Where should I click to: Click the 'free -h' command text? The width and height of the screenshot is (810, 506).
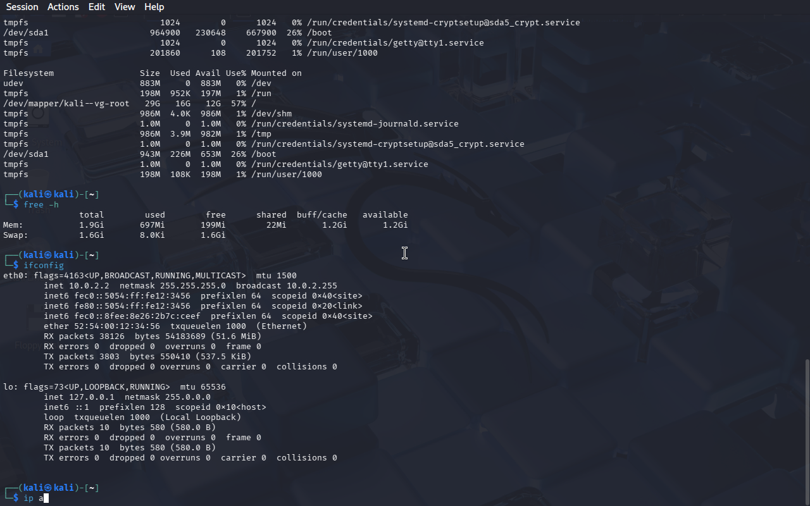(x=41, y=205)
